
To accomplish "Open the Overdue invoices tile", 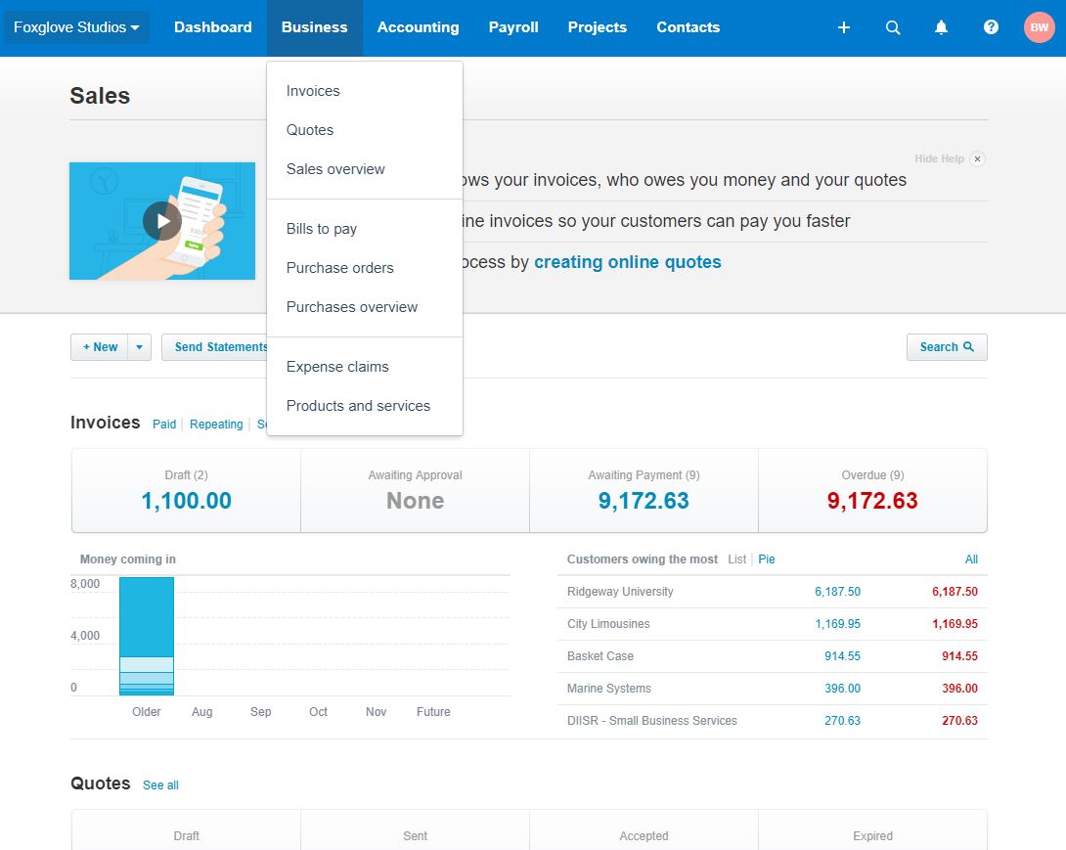I will point(871,490).
